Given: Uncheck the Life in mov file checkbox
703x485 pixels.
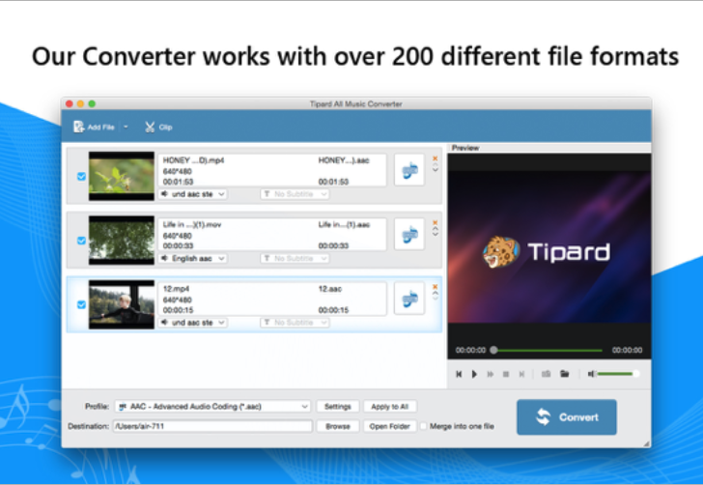Looking at the screenshot, I should [81, 241].
